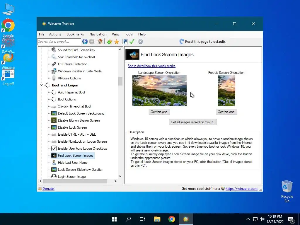Click tree horizontal scrollbar left arrow
Screen dimensions: 300x225
pyautogui.click(x=40, y=181)
